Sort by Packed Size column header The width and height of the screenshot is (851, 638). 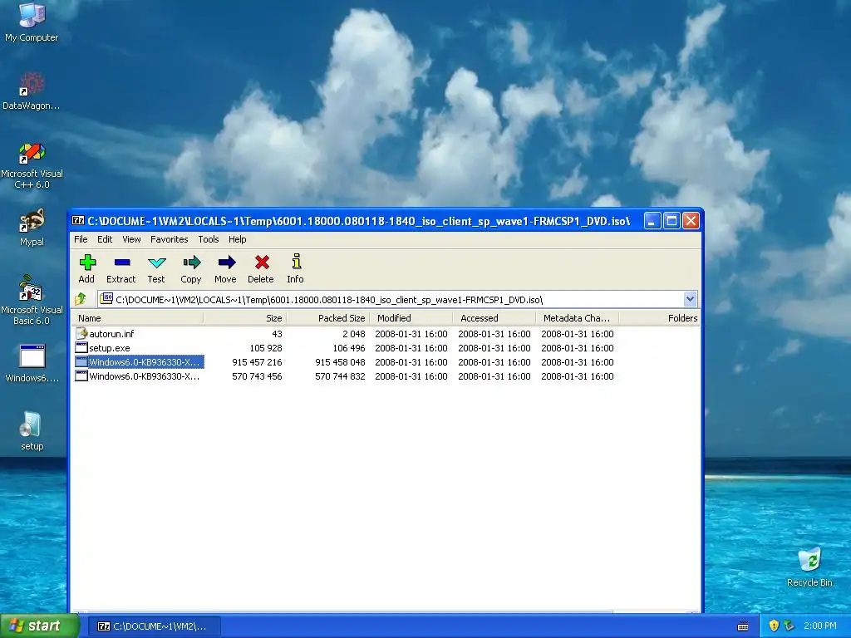(x=327, y=318)
